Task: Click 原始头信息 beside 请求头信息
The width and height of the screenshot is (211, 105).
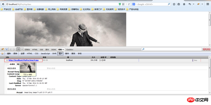Action: [51, 89]
